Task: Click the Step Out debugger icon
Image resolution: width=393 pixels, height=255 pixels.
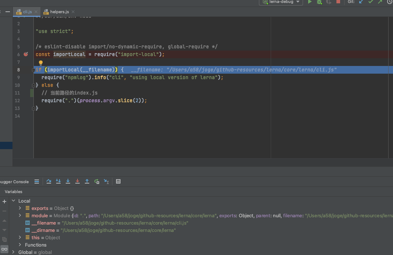Action: pyautogui.click(x=87, y=181)
